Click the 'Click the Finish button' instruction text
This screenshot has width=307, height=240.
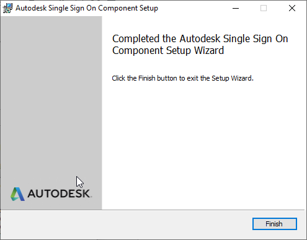(182, 78)
